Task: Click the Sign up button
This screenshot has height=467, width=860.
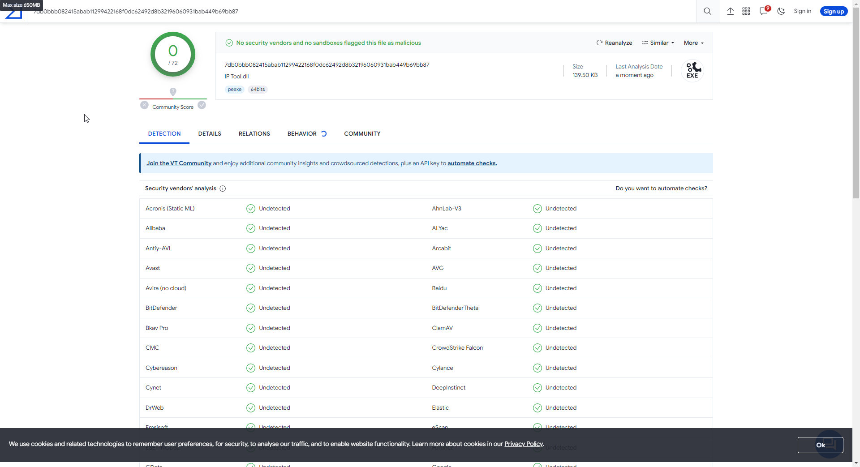Action: coord(834,11)
